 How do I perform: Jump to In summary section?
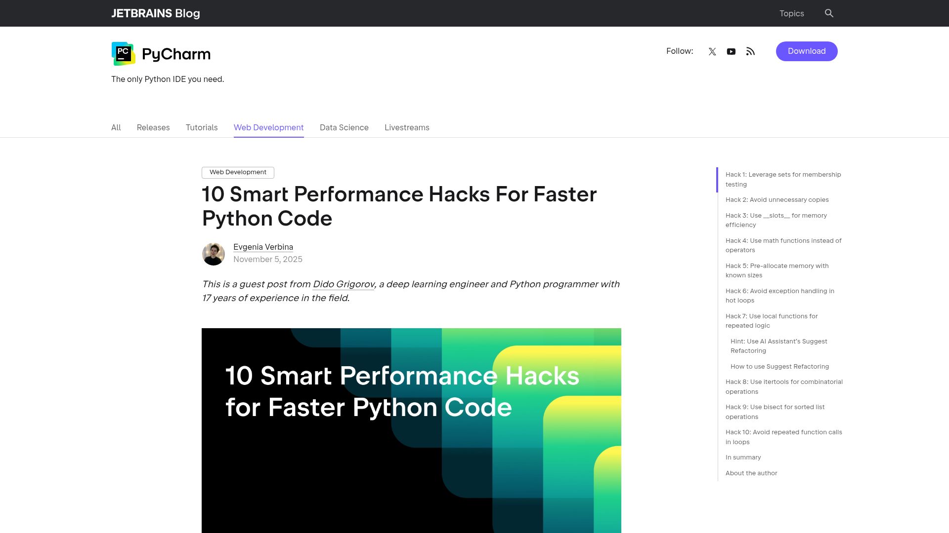(743, 457)
